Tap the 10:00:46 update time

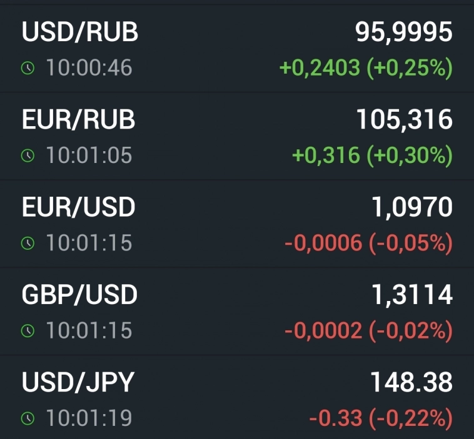[x=89, y=68]
